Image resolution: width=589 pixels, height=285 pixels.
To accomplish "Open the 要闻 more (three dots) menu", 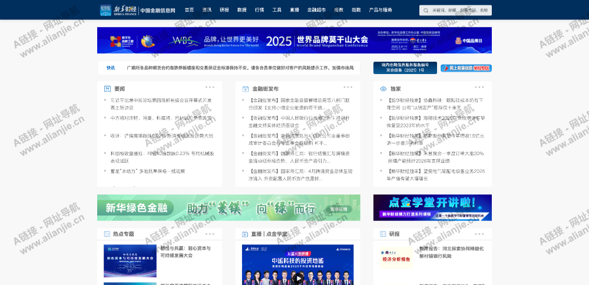I will point(210,88).
